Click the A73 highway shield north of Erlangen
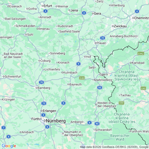This screenshot has height=149, width=149. [44, 103]
